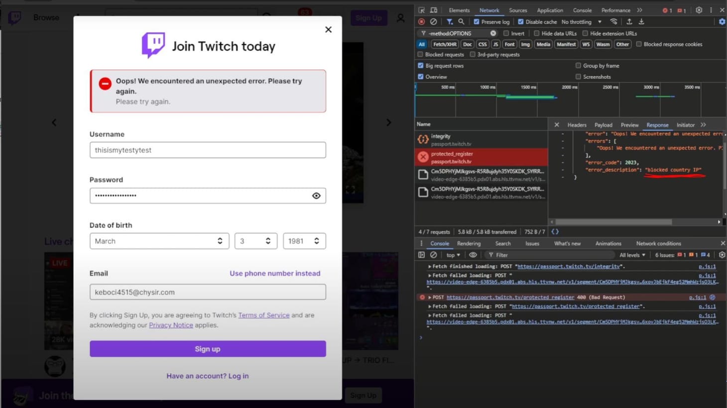This screenshot has height=408, width=727.
Task: Open the Terms of Service link
Action: pyautogui.click(x=264, y=315)
